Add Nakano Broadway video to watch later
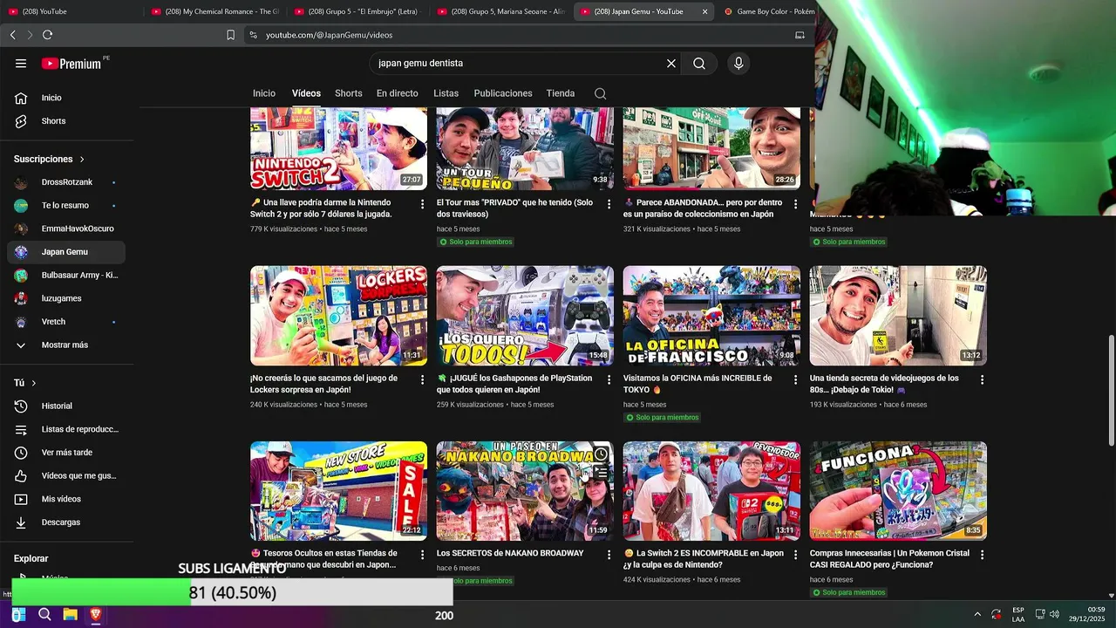Screen dimensions: 1116x628 601,454
